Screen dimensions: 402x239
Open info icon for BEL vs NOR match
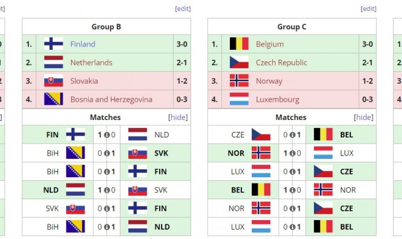(293, 190)
